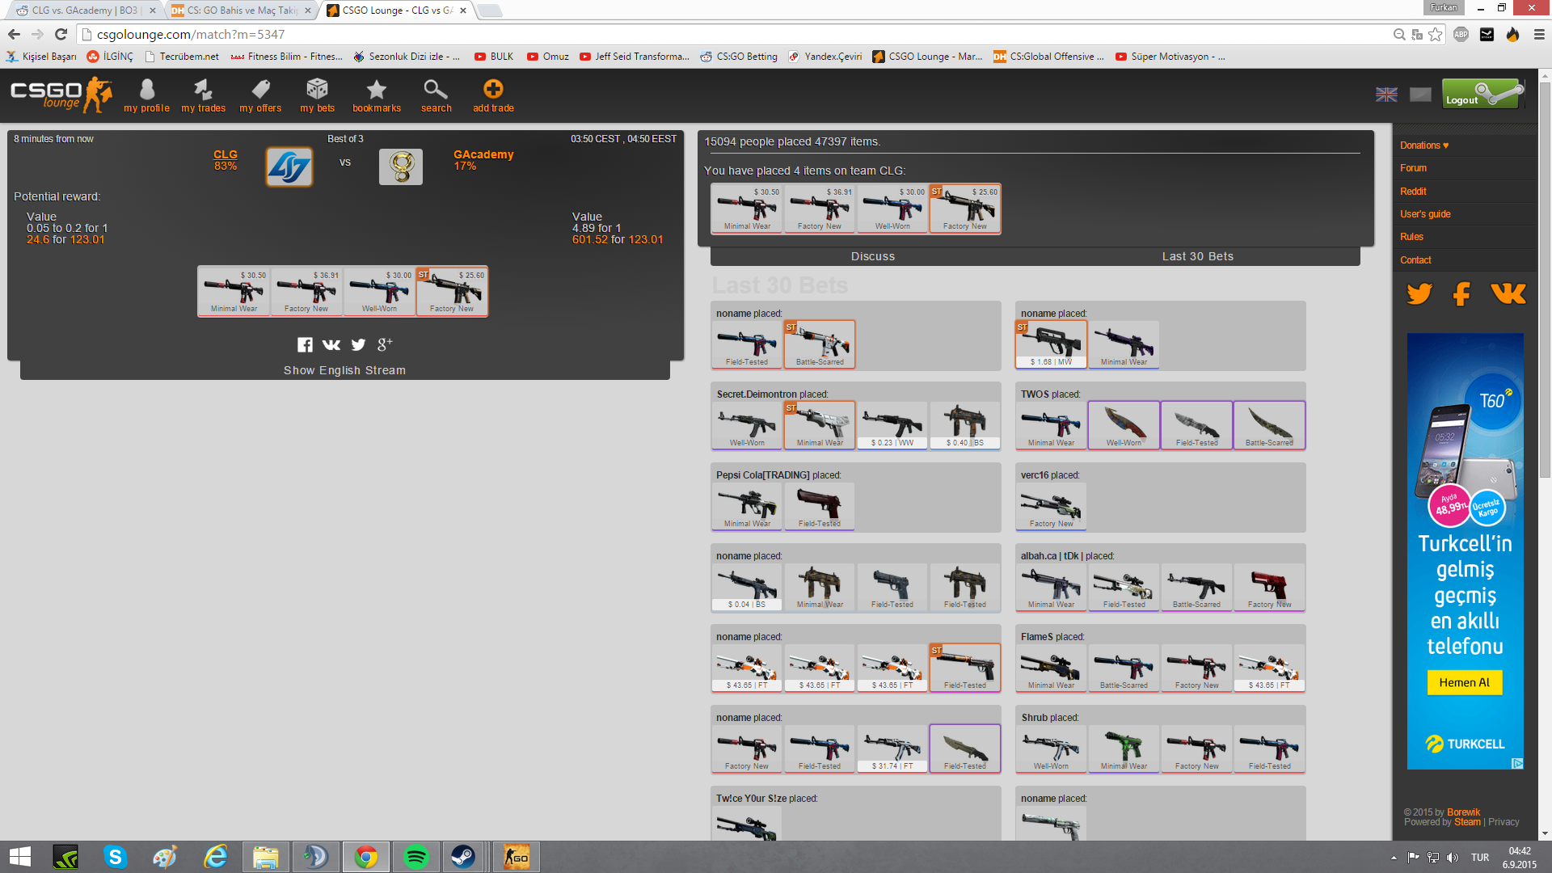Screen dimensions: 1552x873
Task: Share match on Facebook icon
Action: tap(305, 345)
